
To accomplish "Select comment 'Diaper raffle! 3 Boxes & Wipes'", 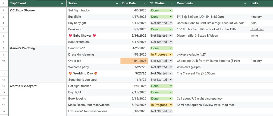I will click(x=197, y=36).
